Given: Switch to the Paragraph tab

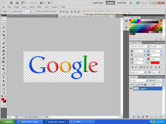Looking at the screenshot, I should (x=148, y=43).
